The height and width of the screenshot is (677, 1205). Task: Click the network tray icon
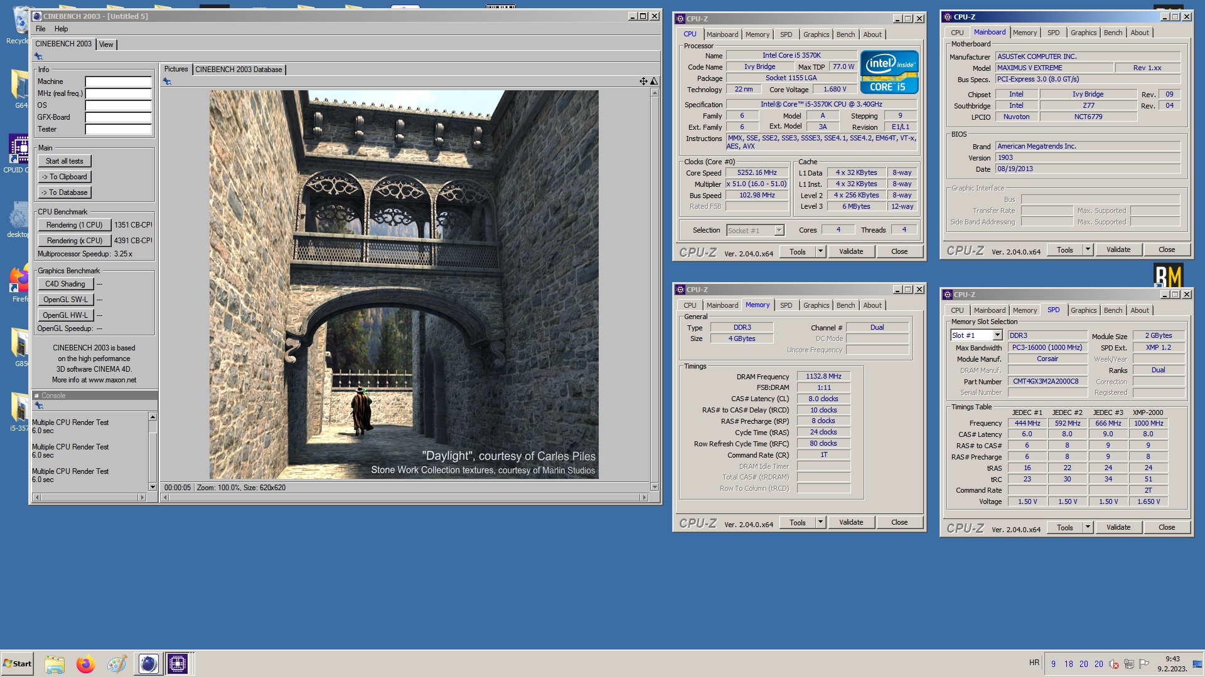1129,664
